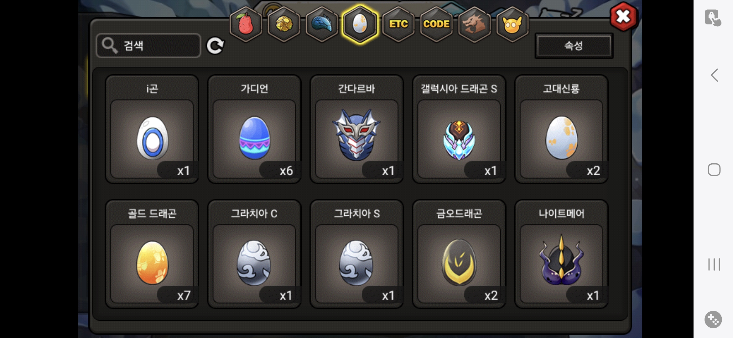The height and width of the screenshot is (338, 733).
Task: Select the egg category tab
Action: coord(360,24)
